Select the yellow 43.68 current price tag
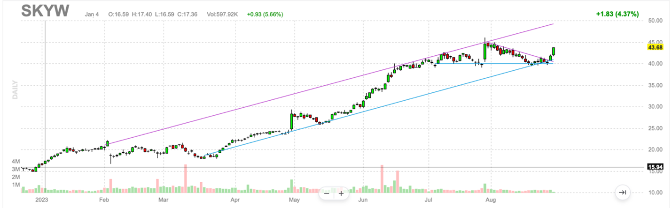 point(655,48)
